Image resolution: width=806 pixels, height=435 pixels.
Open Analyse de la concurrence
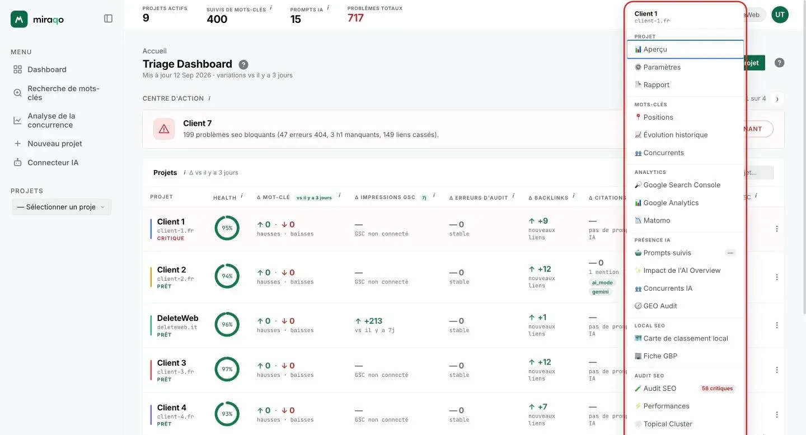[x=62, y=120]
